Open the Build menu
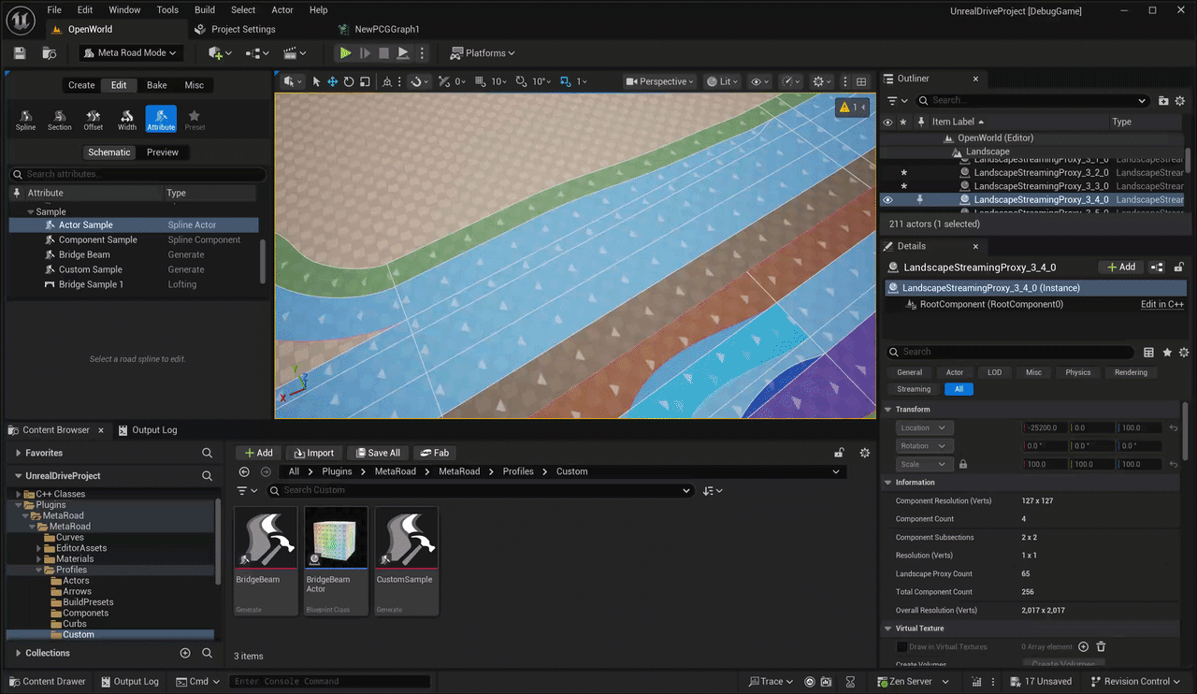Screen dimensions: 1197x694 click(x=205, y=9)
